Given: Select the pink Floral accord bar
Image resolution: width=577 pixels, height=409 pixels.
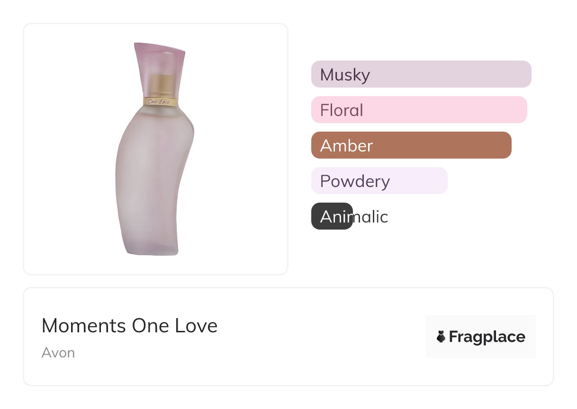Looking at the screenshot, I should click(x=419, y=110).
